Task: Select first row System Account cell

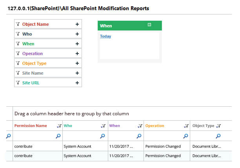Action: [85, 146]
